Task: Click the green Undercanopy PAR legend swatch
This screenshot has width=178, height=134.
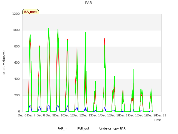Action: pos(95,129)
